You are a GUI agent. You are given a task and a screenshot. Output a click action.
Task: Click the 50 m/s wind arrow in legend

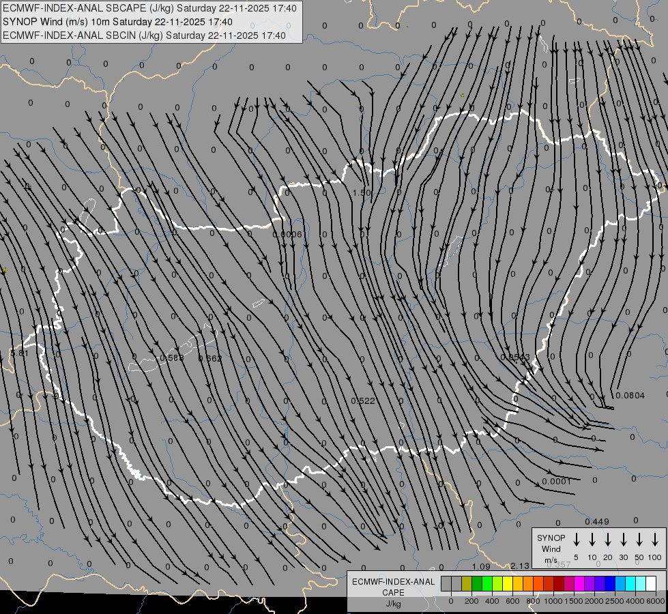(x=639, y=540)
